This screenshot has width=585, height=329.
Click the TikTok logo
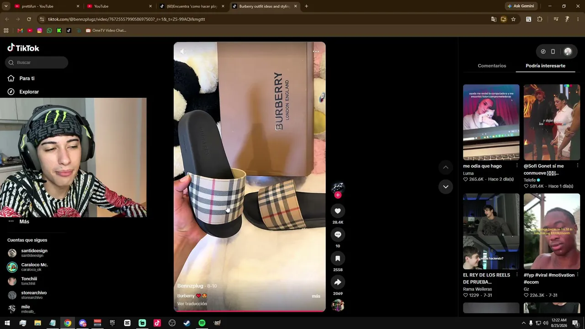tap(23, 48)
